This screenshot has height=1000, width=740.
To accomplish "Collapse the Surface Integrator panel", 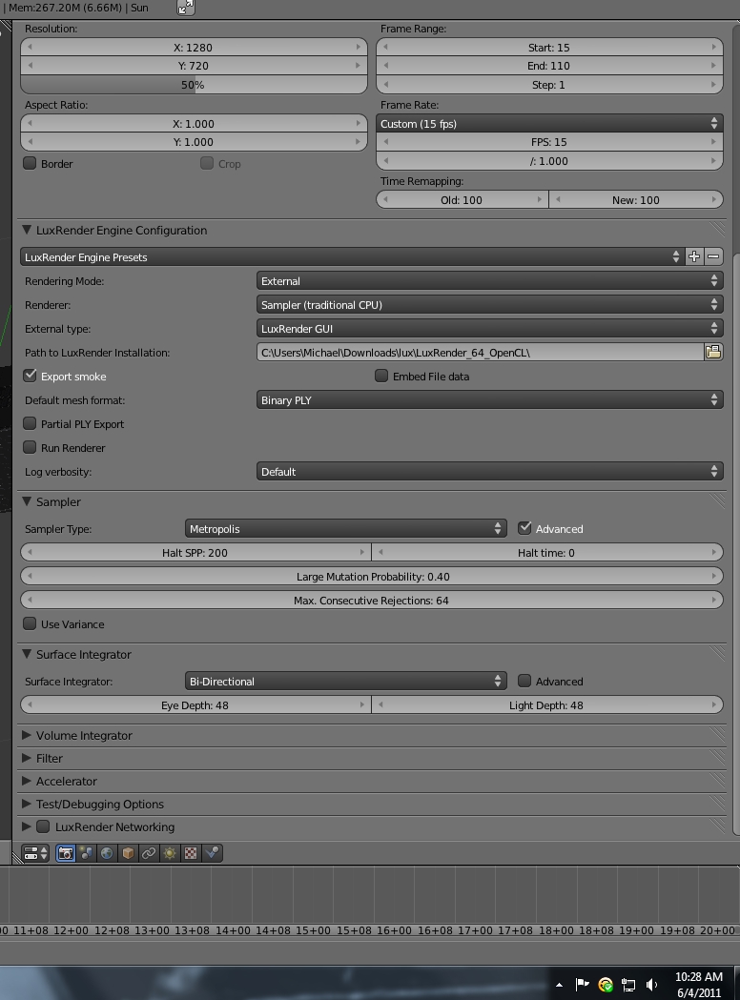I will click(x=27, y=654).
